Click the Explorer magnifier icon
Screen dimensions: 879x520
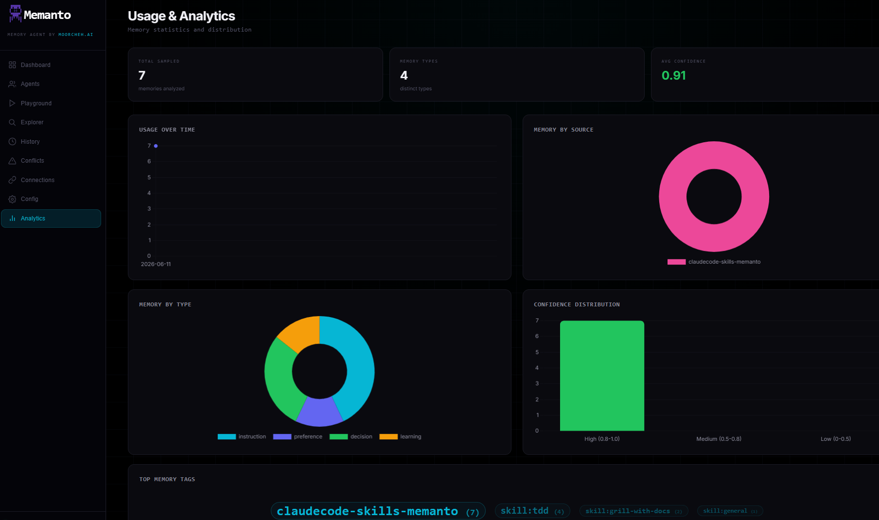coord(12,122)
